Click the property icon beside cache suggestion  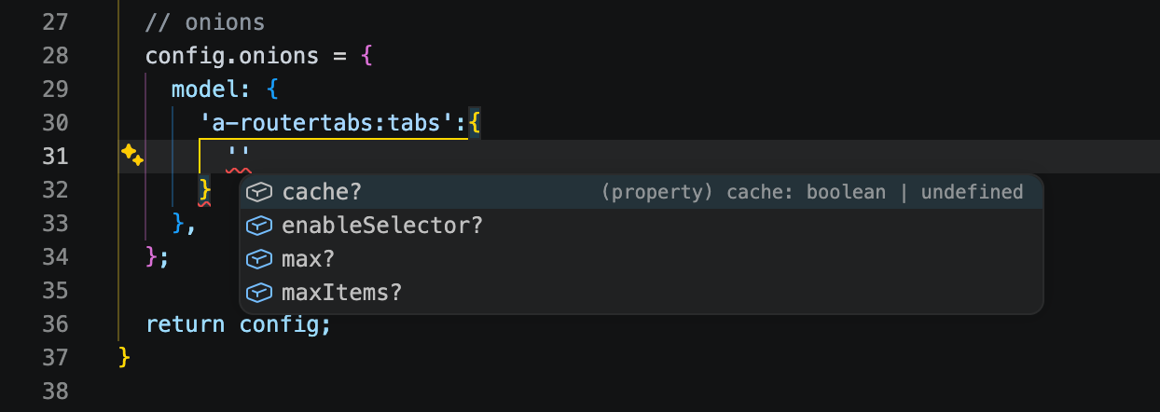point(258,192)
